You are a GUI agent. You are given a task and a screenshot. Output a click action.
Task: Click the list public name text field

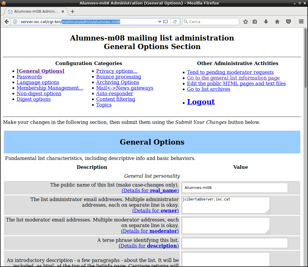tap(235, 187)
